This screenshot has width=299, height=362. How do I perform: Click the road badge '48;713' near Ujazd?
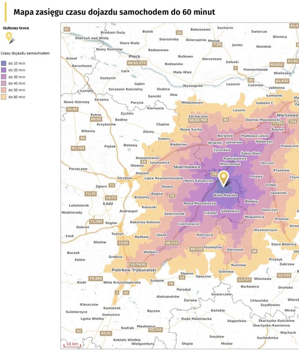[172, 242]
